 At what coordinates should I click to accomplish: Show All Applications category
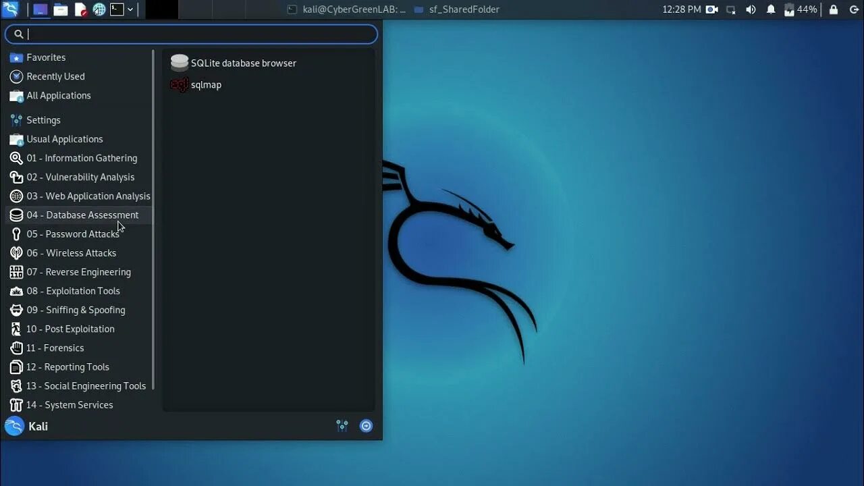(x=80, y=95)
